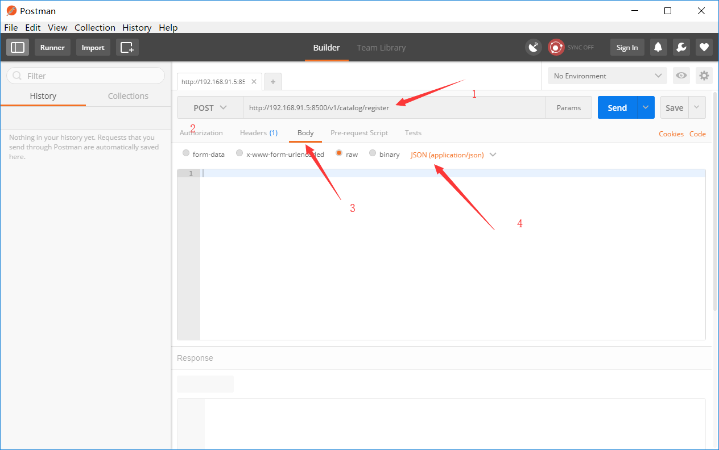
Task: Open the POST method dropdown
Action: click(210, 107)
